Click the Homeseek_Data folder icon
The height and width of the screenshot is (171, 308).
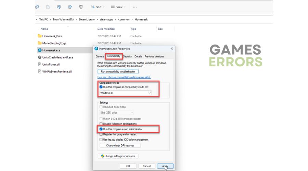coord(39,36)
